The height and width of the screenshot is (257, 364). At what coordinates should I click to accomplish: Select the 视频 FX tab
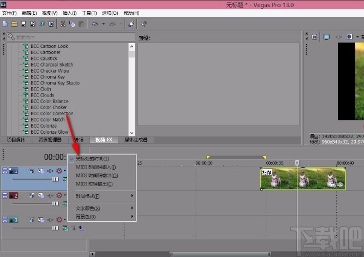[x=104, y=140]
